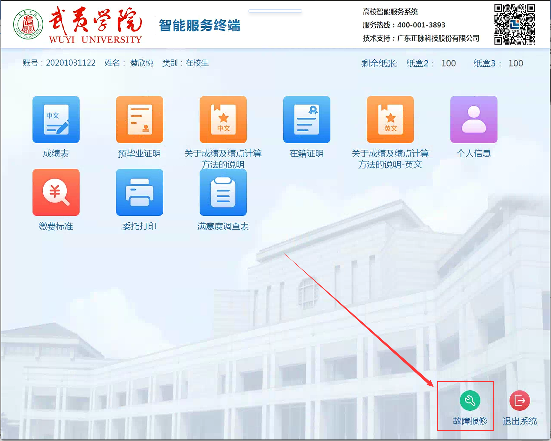Open the English 方法的说明-英文 icon

(x=390, y=120)
